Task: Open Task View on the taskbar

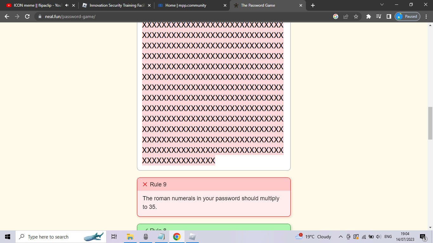Action: [x=114, y=237]
